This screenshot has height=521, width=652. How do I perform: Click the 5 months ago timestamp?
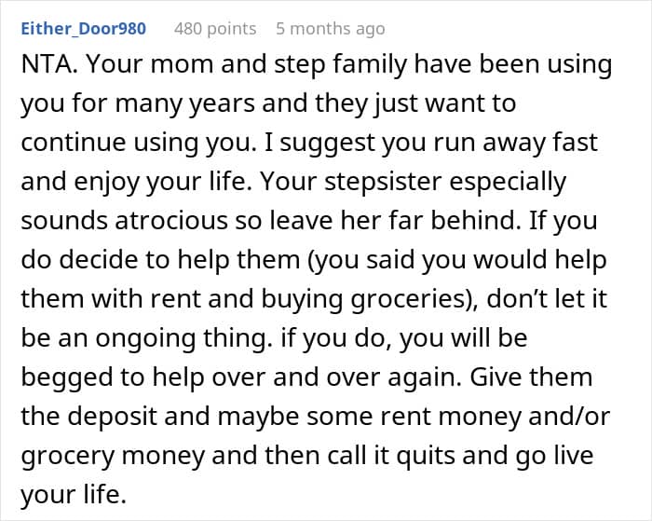click(x=330, y=29)
